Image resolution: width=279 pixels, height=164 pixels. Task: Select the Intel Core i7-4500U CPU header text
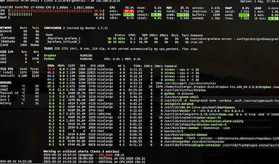click(47, 8)
